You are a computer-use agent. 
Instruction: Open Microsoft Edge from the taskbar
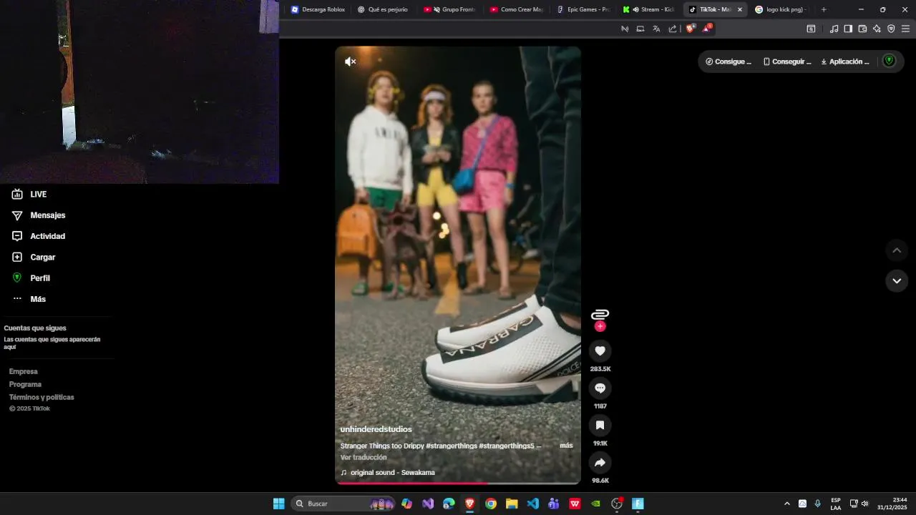point(449,504)
